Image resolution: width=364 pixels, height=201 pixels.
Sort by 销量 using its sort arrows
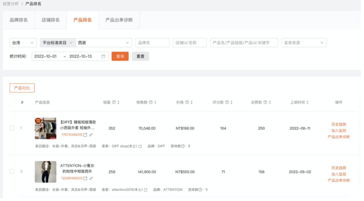118,102
